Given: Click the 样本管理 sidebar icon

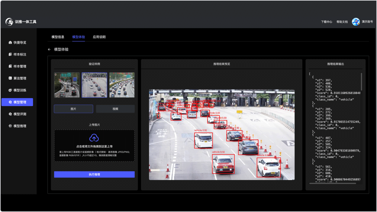Looking at the screenshot, I should pos(10,66).
